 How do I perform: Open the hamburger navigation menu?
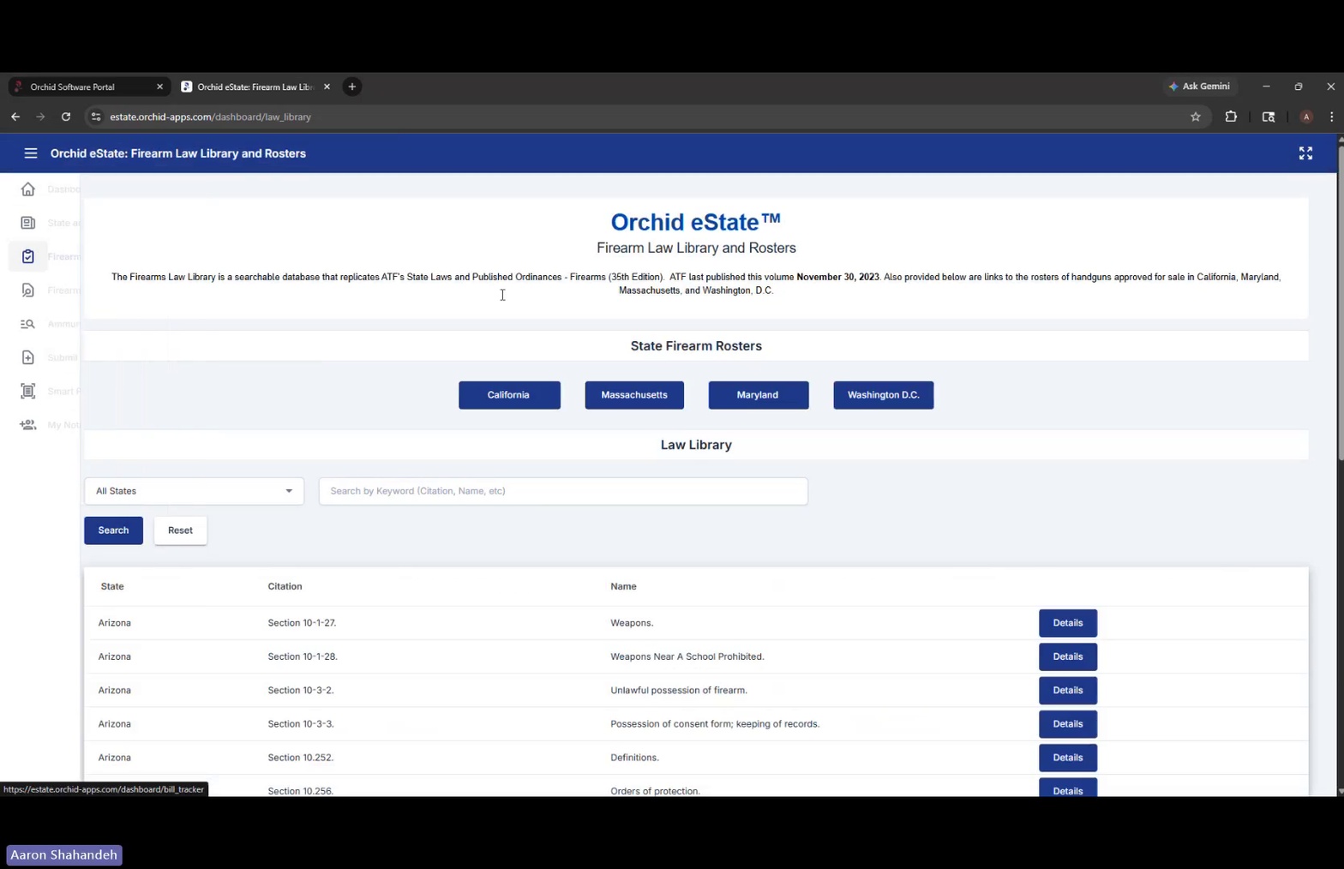coord(31,153)
